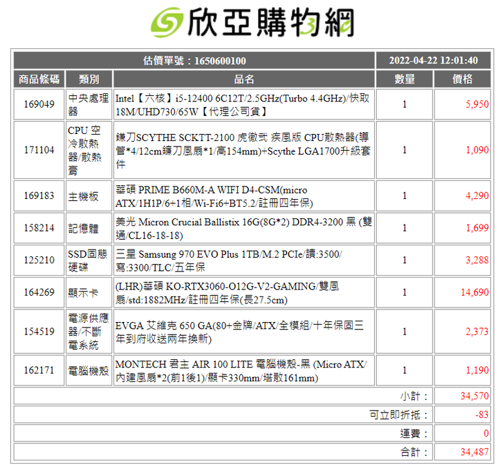The image size is (498, 465).
Task: Click the price 4,290
Action: point(477,196)
